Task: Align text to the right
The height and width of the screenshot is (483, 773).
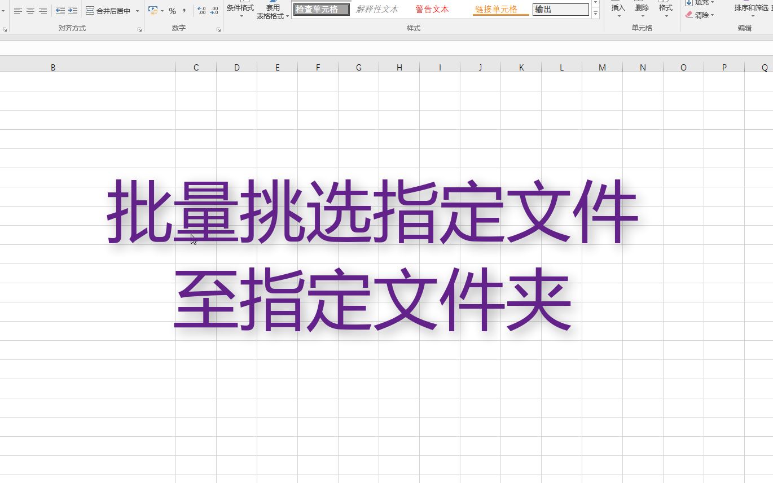Action: coord(43,11)
